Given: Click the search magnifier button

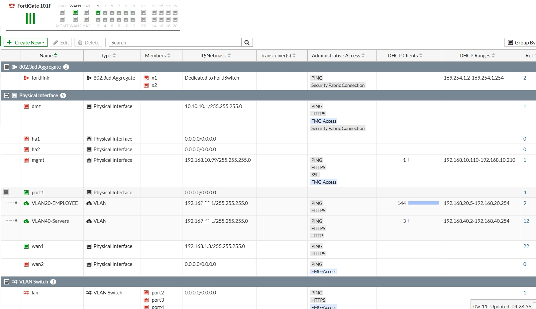Looking at the screenshot, I should pos(247,42).
